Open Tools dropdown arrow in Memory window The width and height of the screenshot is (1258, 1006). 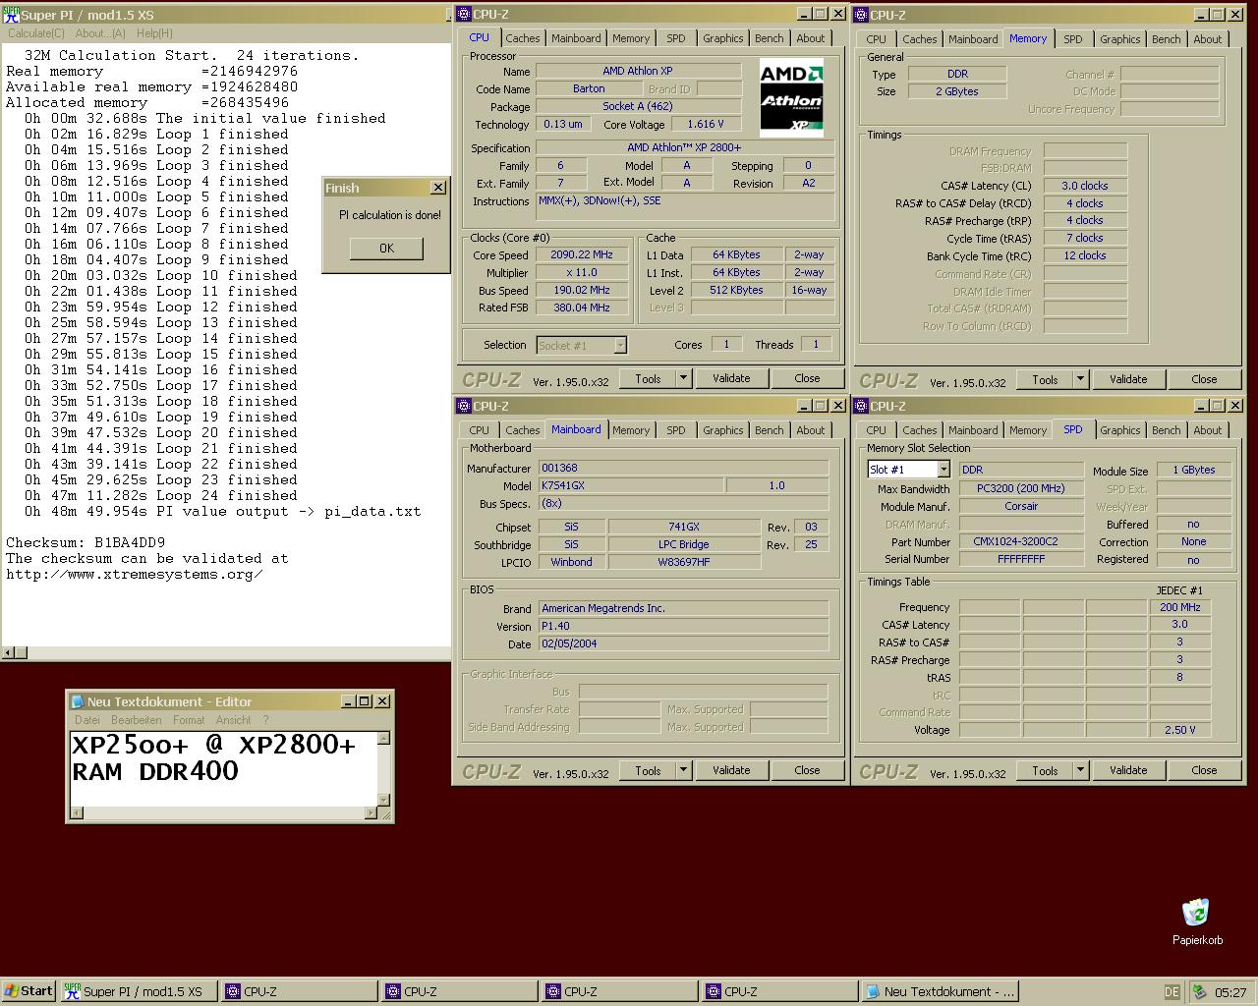pos(1080,379)
